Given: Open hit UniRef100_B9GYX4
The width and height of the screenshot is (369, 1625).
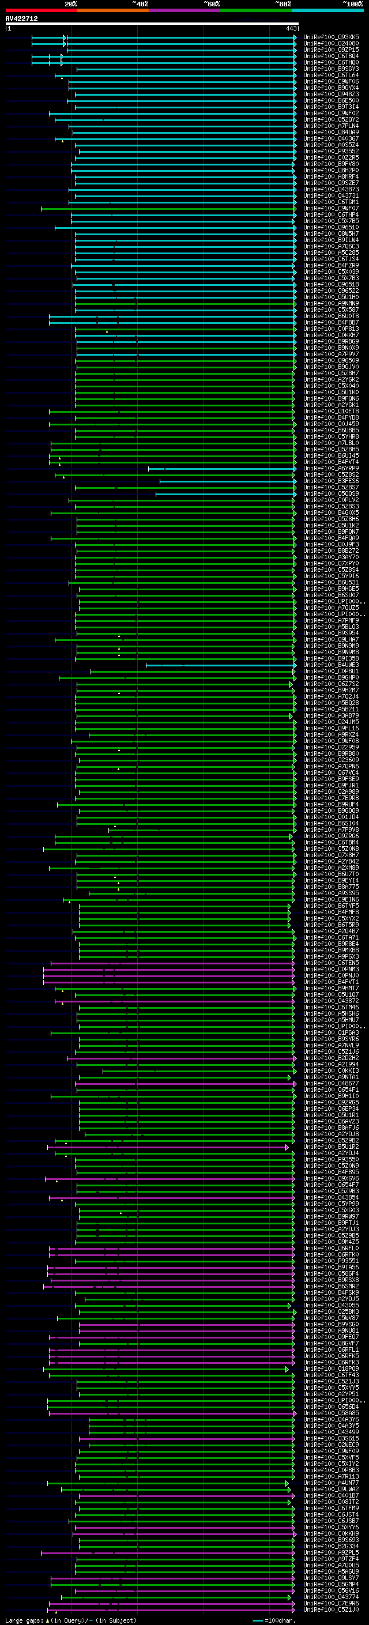Looking at the screenshot, I should pos(331,88).
